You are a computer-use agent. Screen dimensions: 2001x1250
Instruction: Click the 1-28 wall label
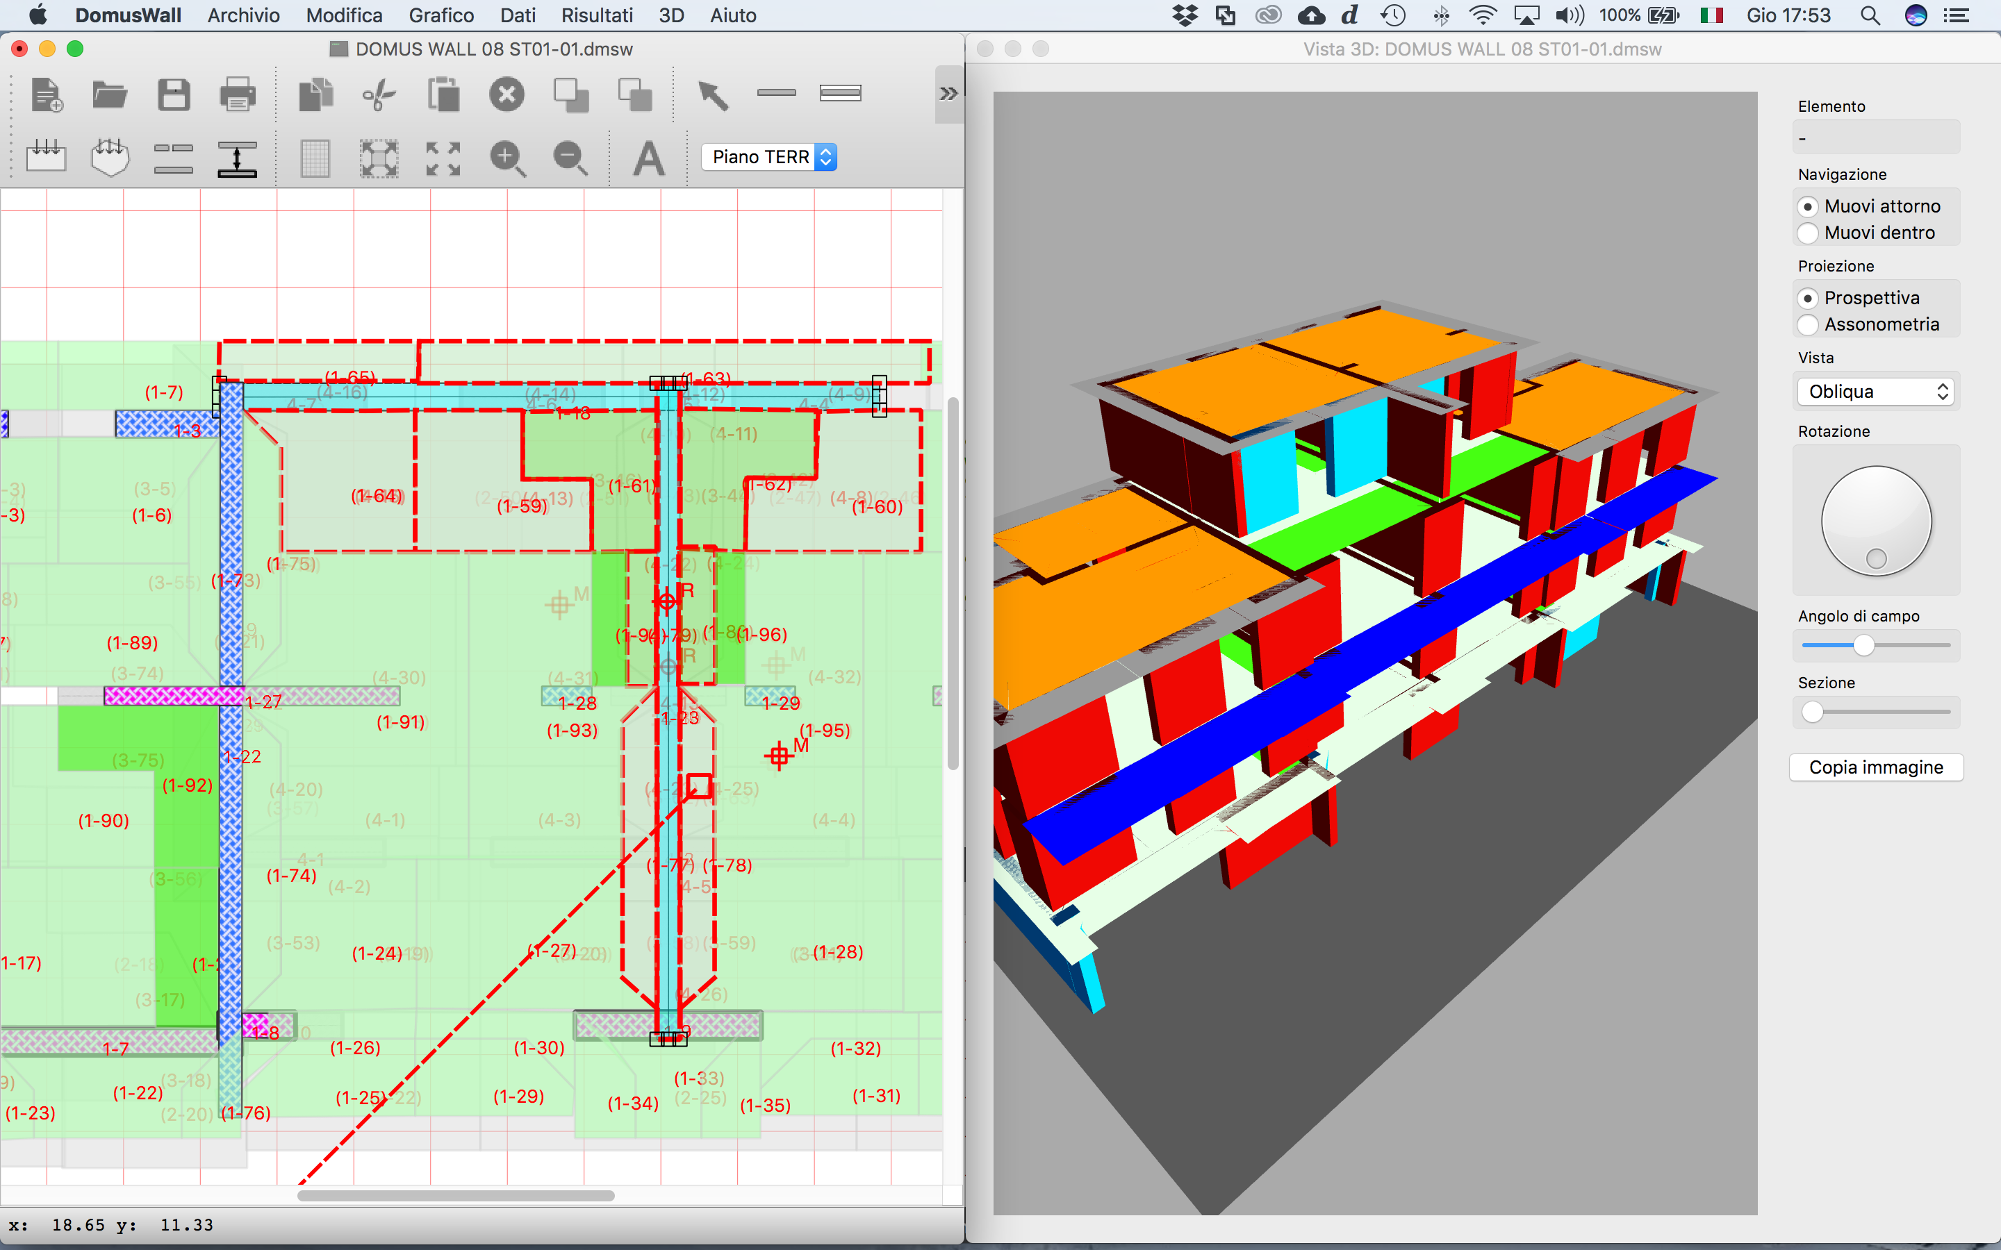(577, 703)
